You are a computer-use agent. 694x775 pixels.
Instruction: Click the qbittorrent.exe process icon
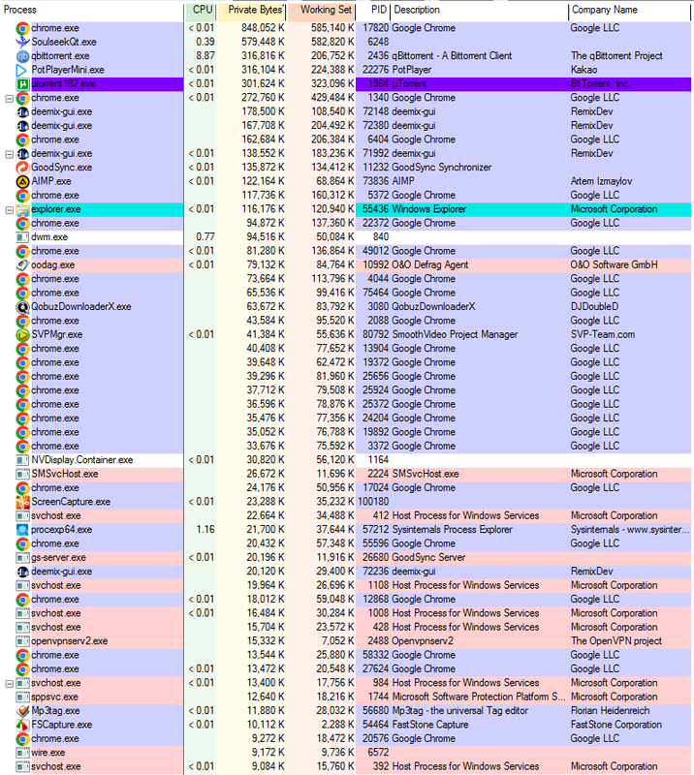pos(22,56)
